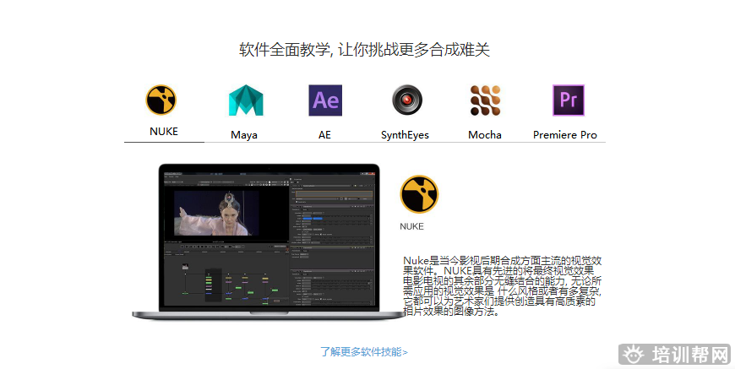The image size is (735, 369).
Task: Open the Maya tab label
Action: point(244,135)
